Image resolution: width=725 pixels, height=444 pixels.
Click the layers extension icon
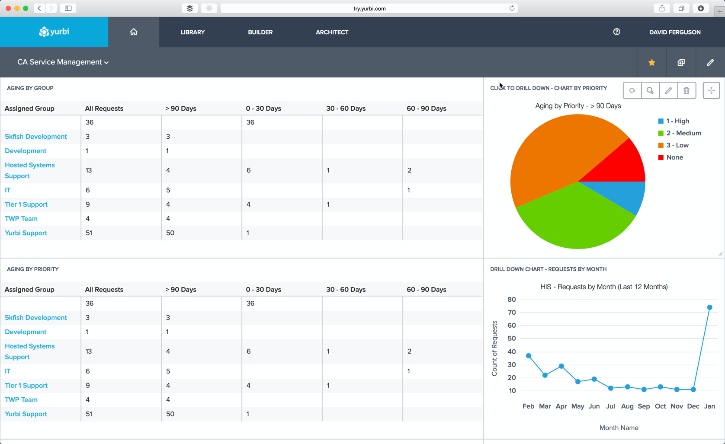pos(189,8)
